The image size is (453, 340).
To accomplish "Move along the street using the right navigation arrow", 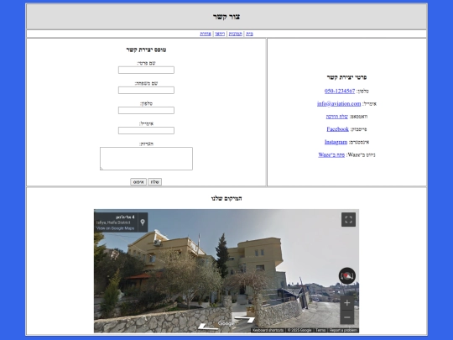I will click(245, 320).
